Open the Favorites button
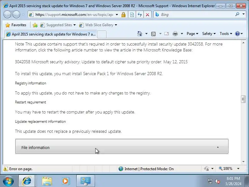 coord(16,25)
